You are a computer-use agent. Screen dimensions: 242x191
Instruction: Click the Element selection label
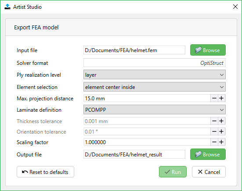click(x=37, y=87)
